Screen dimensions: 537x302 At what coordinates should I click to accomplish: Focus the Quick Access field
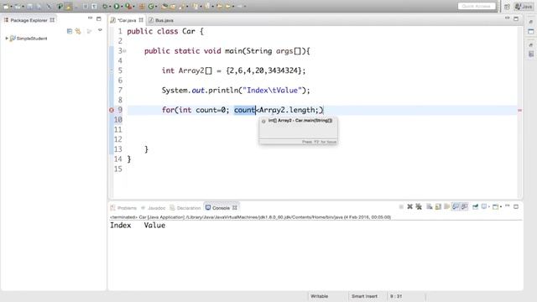coord(477,6)
